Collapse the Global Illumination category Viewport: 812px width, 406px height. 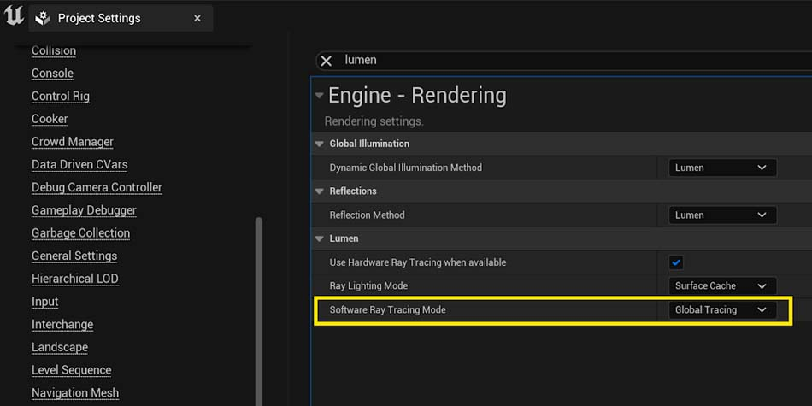319,144
